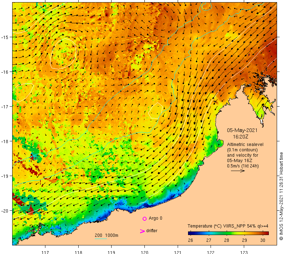
Task: Click the Temperature (°C) VIIRS_NPP title
Action: (228, 226)
